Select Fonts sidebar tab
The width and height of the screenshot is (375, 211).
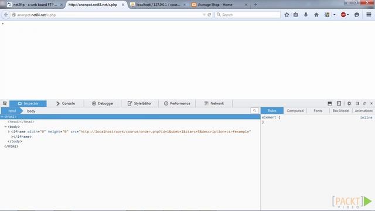[x=318, y=111]
